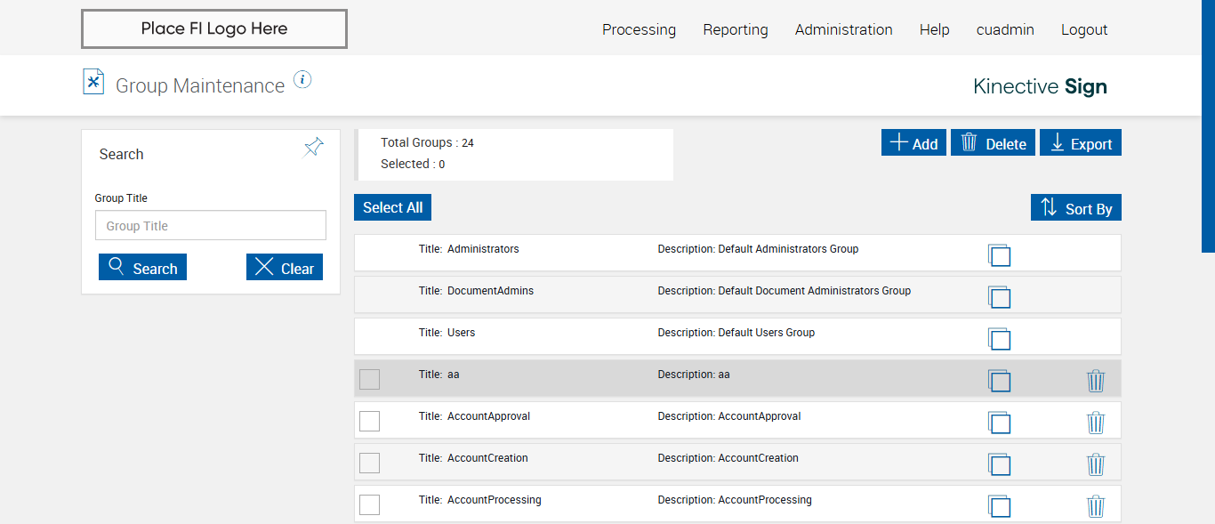Click trash icon for AccountApproval group
This screenshot has width=1215, height=524.
[x=1096, y=423]
